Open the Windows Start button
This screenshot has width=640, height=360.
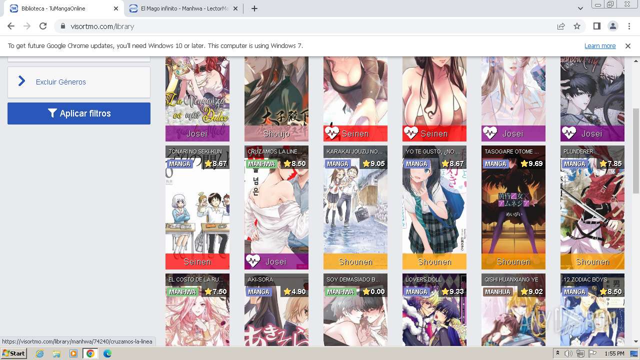point(14,353)
